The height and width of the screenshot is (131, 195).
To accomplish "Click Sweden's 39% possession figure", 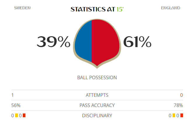I will [x=53, y=42].
